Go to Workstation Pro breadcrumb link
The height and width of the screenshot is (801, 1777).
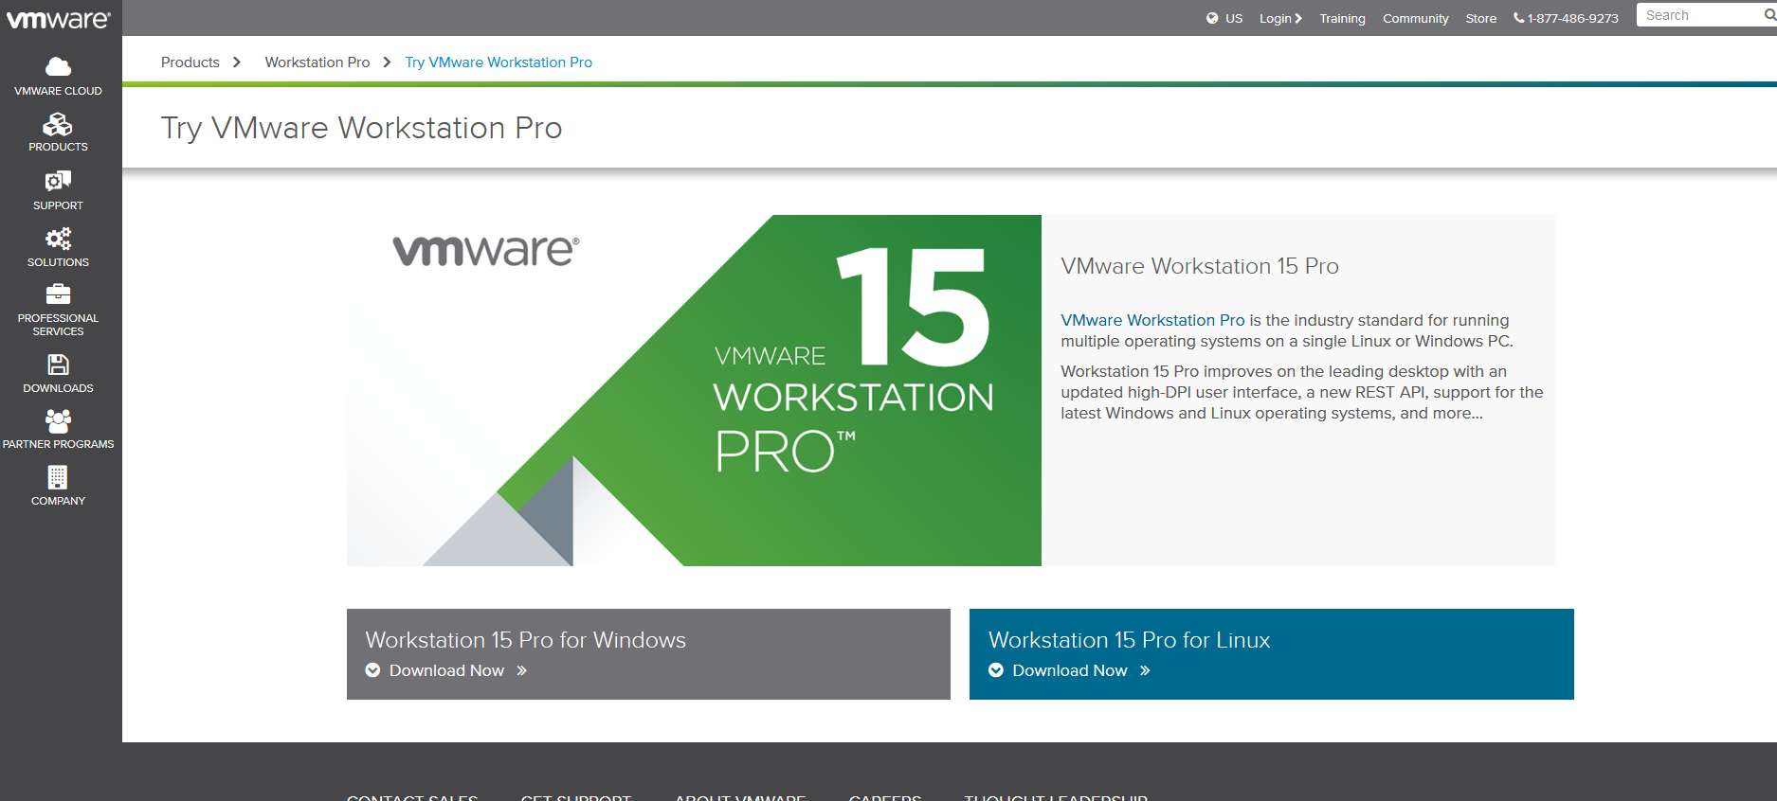click(317, 62)
